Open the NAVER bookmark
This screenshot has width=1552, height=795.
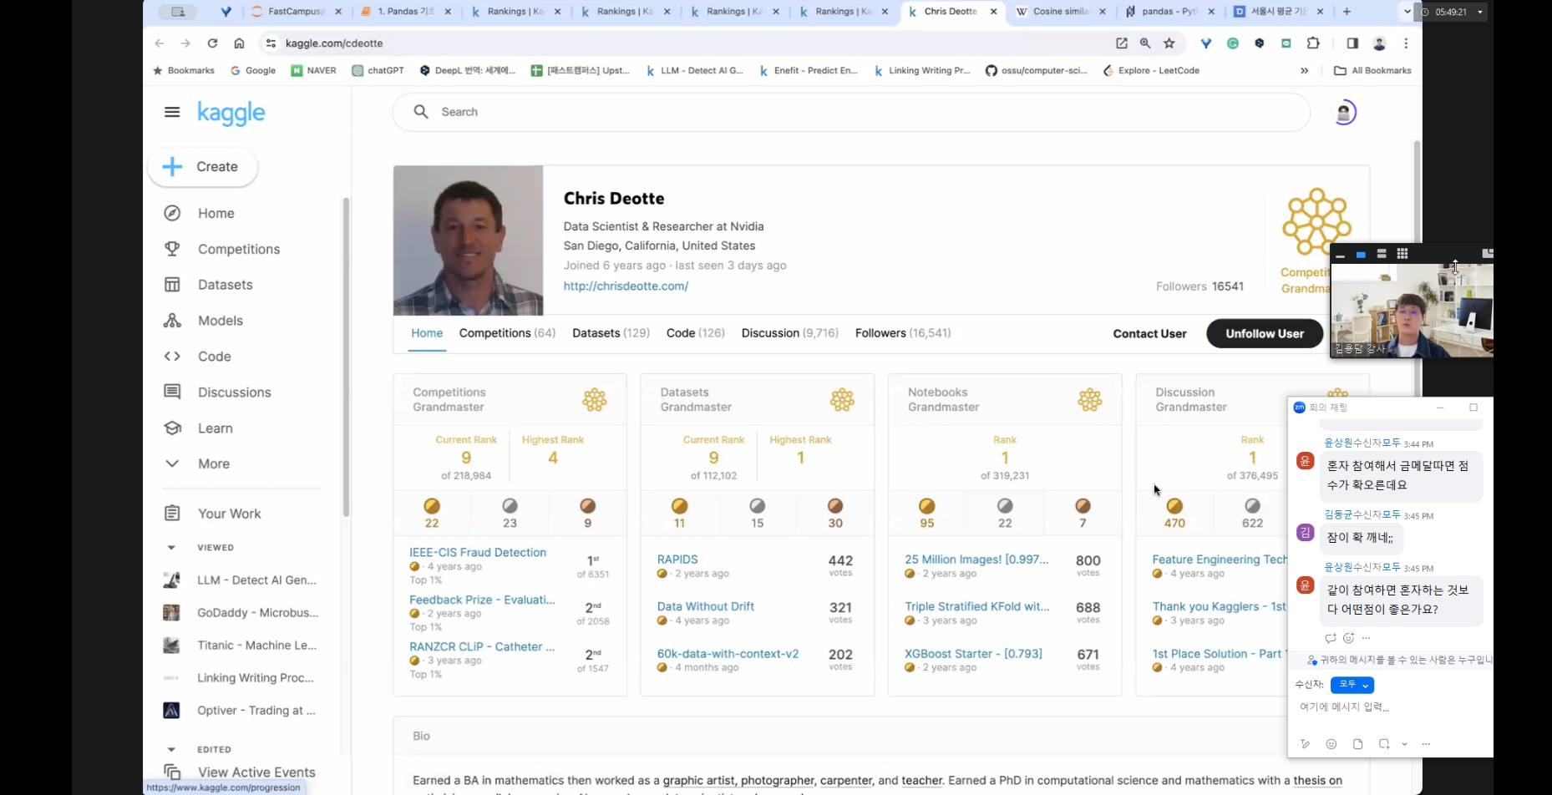(313, 71)
